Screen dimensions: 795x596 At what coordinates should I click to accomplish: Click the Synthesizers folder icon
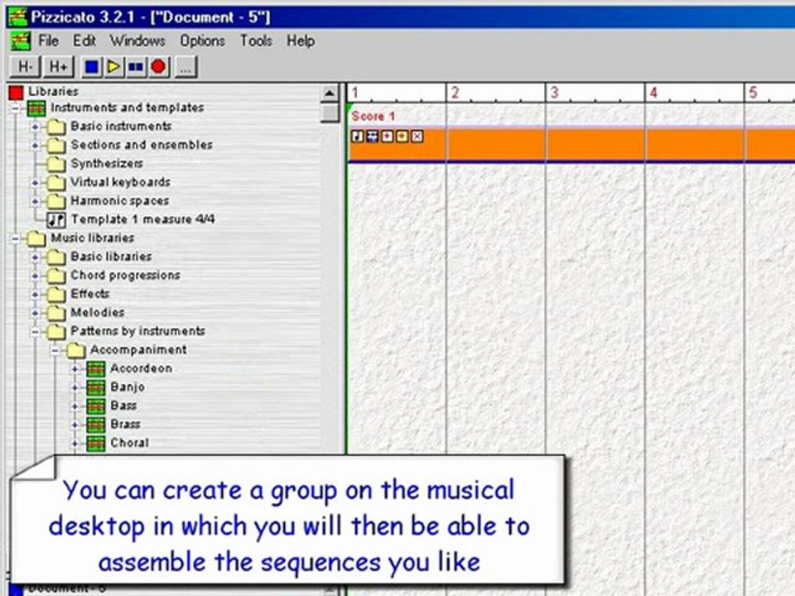[56, 164]
